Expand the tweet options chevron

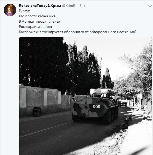point(150,6)
